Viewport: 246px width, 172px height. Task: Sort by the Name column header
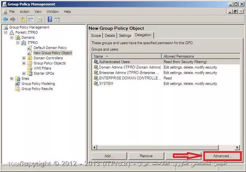pos(127,56)
